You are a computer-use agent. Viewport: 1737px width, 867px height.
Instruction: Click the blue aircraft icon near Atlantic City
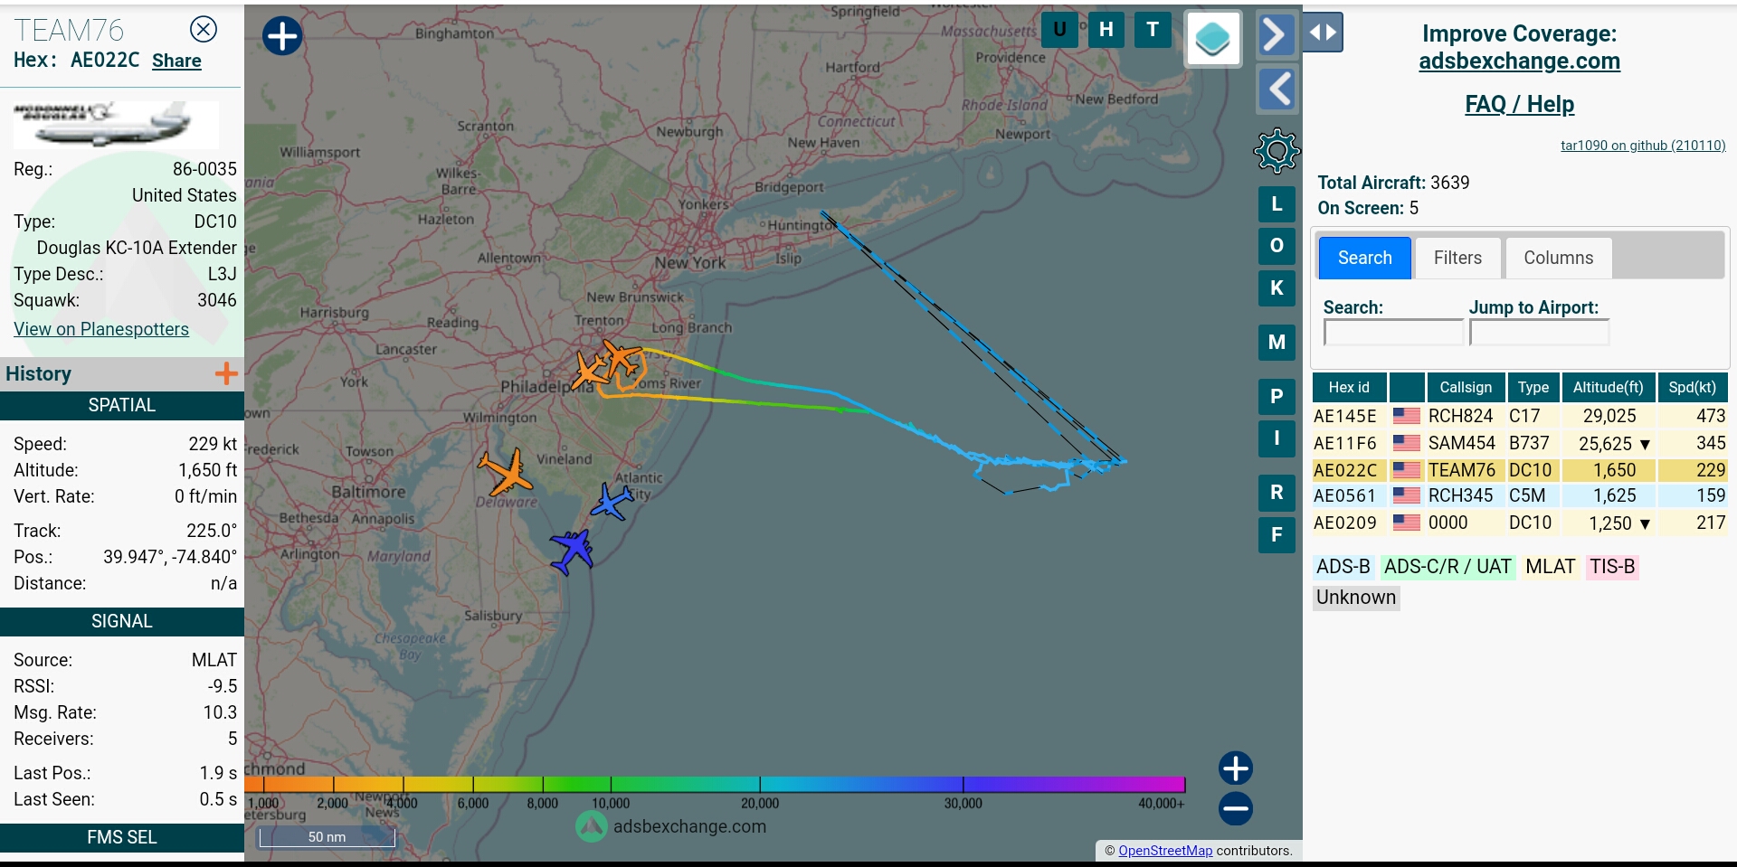612,501
